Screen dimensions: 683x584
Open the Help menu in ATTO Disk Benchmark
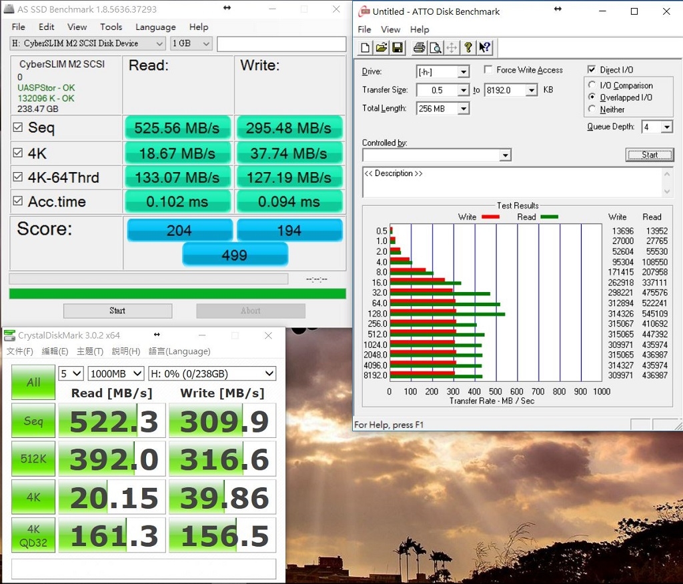pos(420,29)
